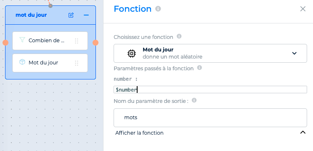Close the Fonction panel
Image resolution: width=313 pixels, height=151 pixels.
303,9
